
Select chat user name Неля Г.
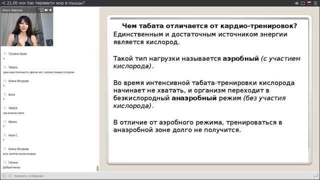click(13, 135)
